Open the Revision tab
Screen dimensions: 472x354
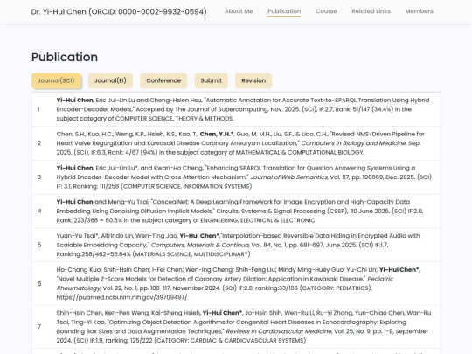pos(253,80)
